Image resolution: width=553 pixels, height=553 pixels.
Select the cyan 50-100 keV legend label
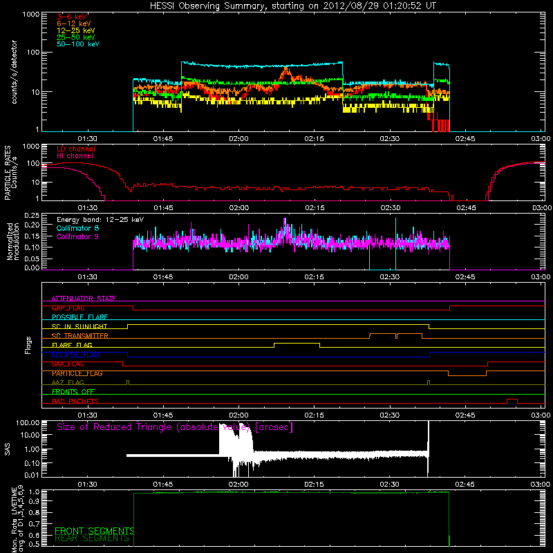78,44
